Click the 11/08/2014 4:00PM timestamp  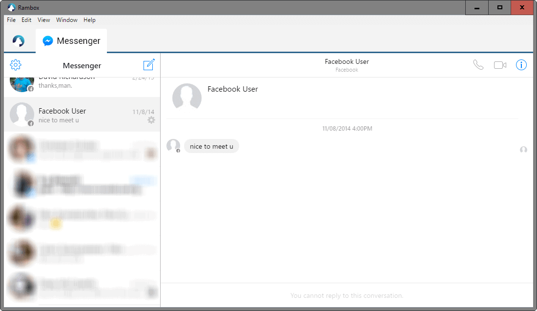tap(347, 129)
